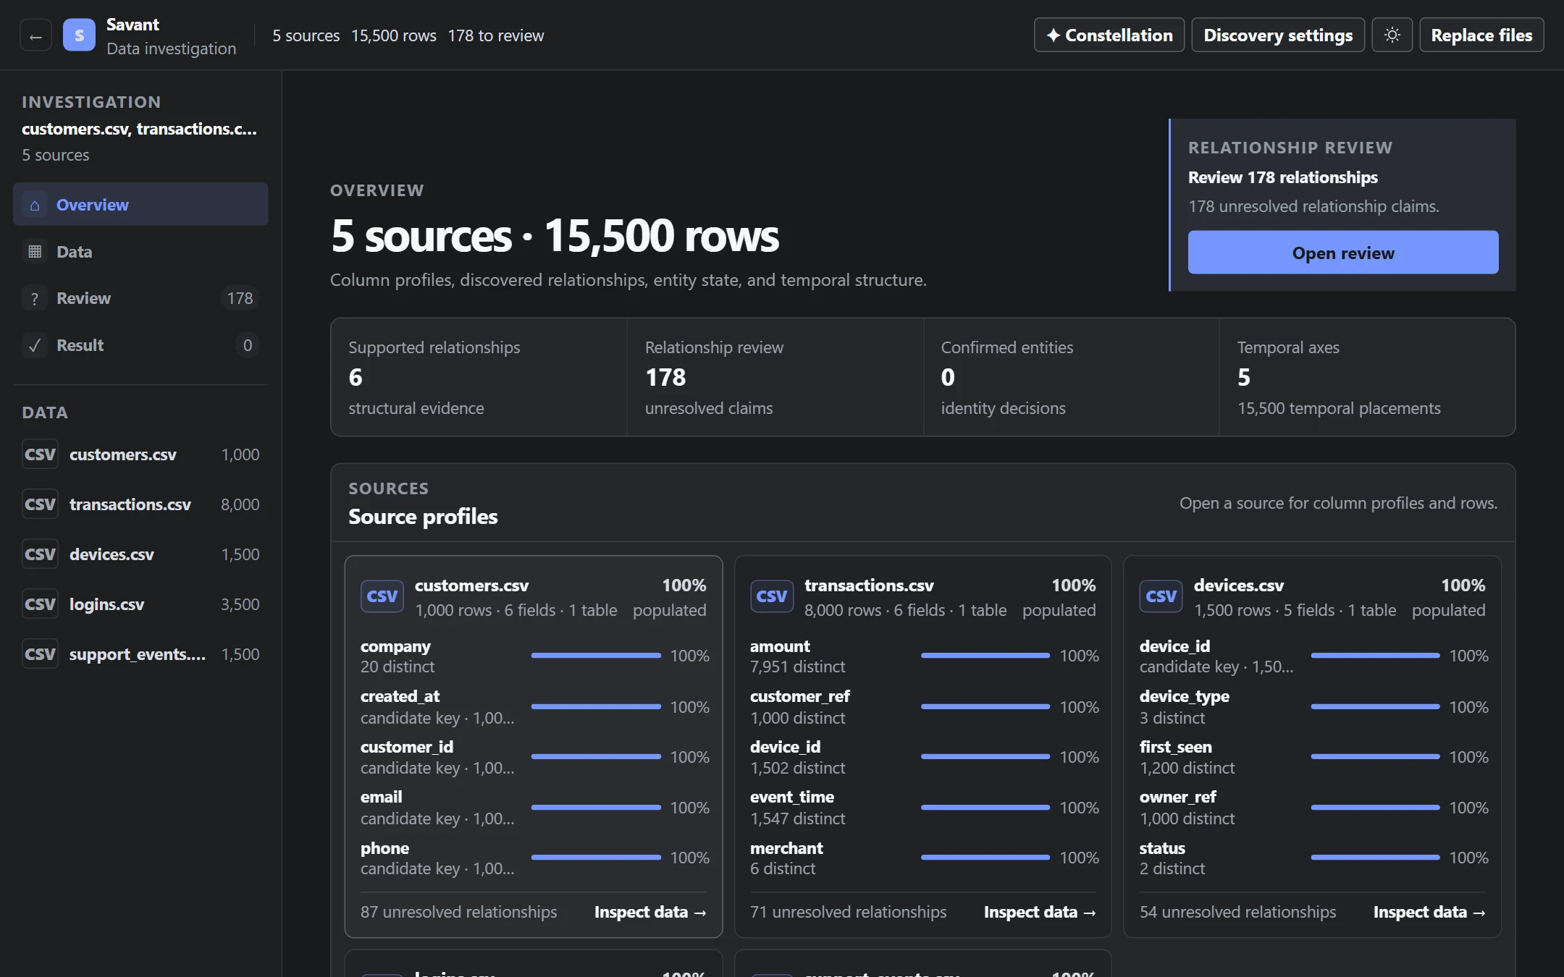Click the CSV icon beside devices.csv in sidebar
The image size is (1564, 977).
[40, 554]
